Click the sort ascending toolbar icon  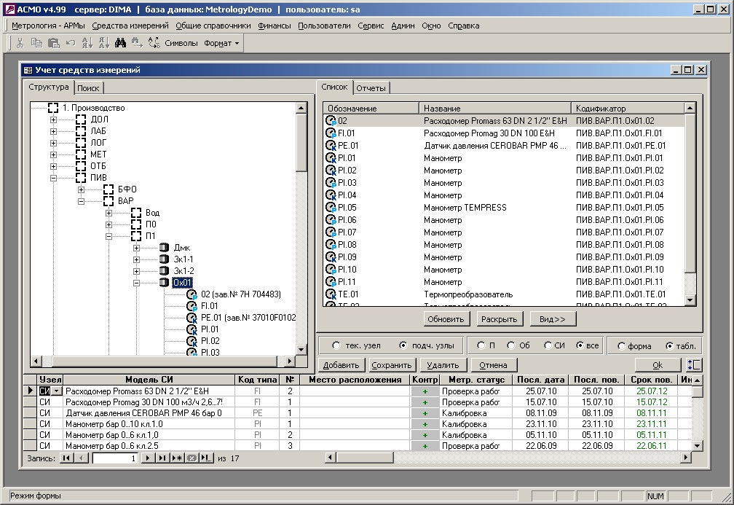87,43
